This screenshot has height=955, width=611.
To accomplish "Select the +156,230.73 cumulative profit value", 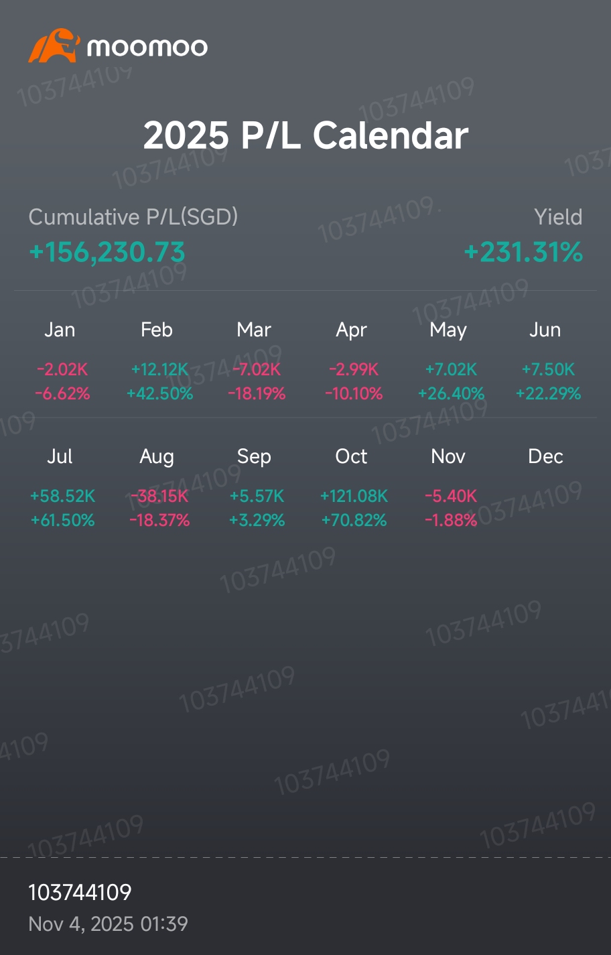I will coord(107,253).
